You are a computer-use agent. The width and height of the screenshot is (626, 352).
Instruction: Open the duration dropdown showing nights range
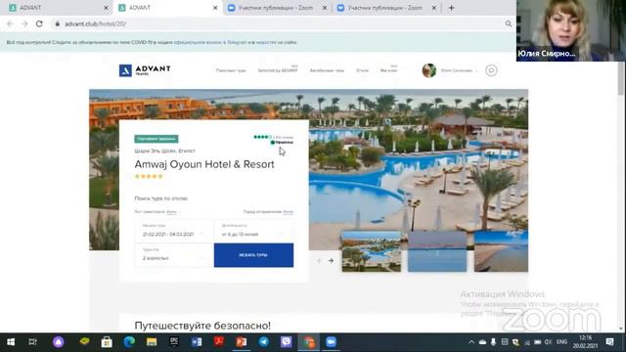pos(254,231)
